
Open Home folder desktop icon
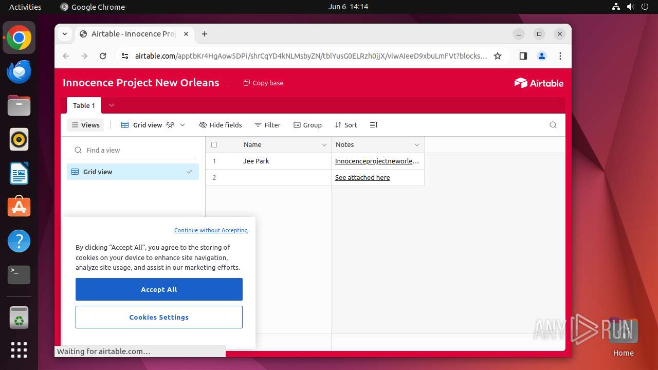click(x=623, y=337)
